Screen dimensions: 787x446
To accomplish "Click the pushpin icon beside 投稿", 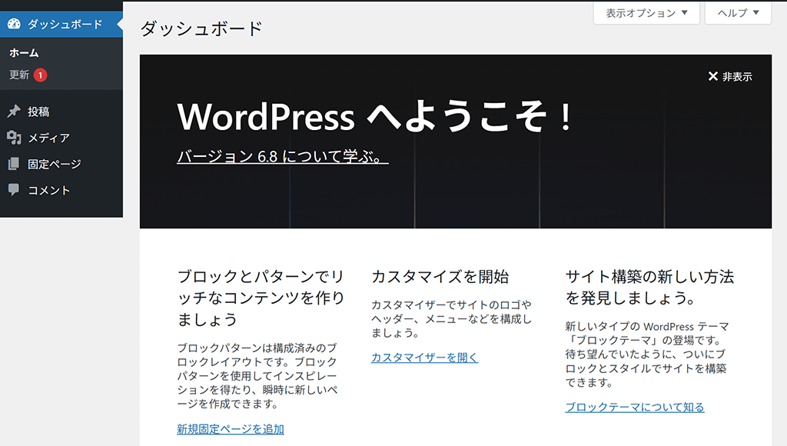I will 14,111.
